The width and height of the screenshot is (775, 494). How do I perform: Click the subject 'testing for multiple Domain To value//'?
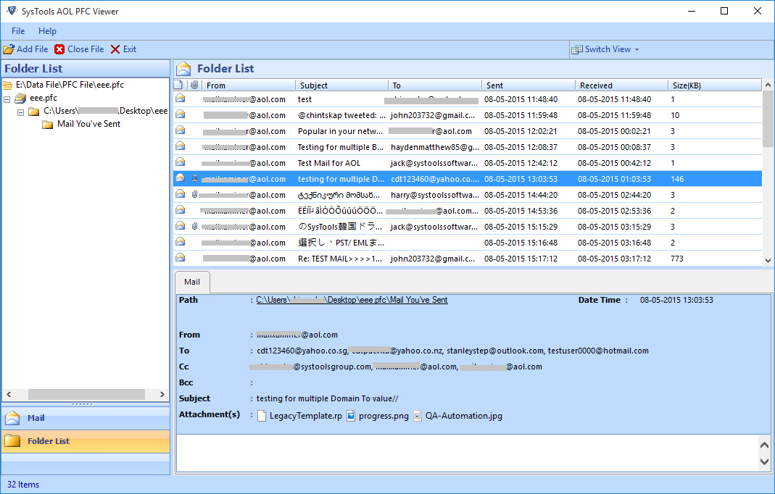coord(327,398)
